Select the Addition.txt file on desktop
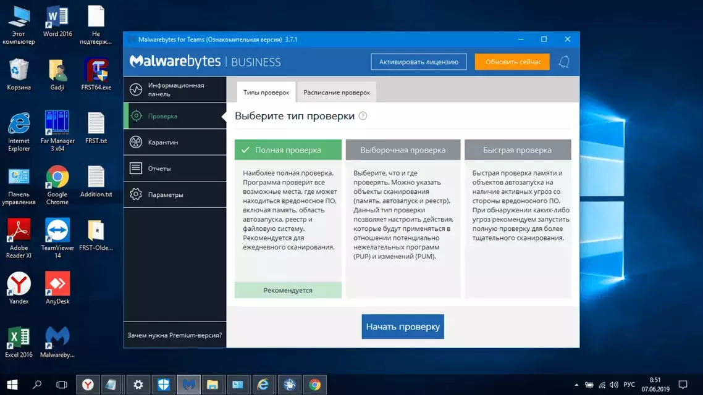703x395 pixels. point(96,182)
